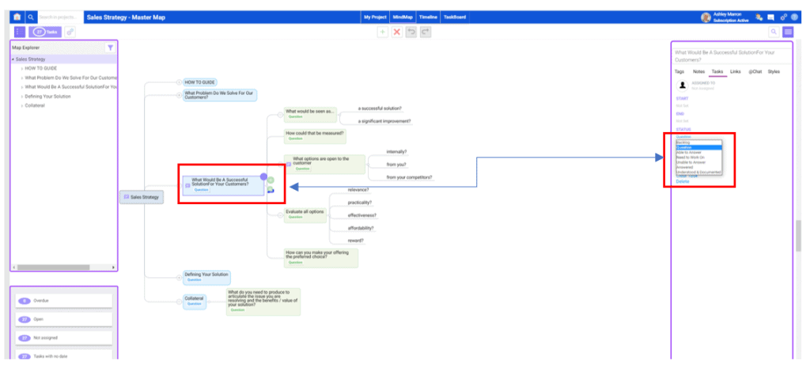Undo the last map change
810x372 pixels.
[x=411, y=32]
